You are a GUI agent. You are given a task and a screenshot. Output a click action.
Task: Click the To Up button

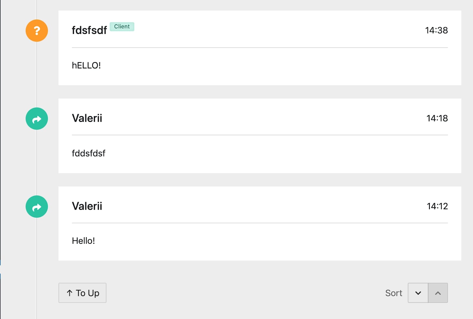pos(82,293)
